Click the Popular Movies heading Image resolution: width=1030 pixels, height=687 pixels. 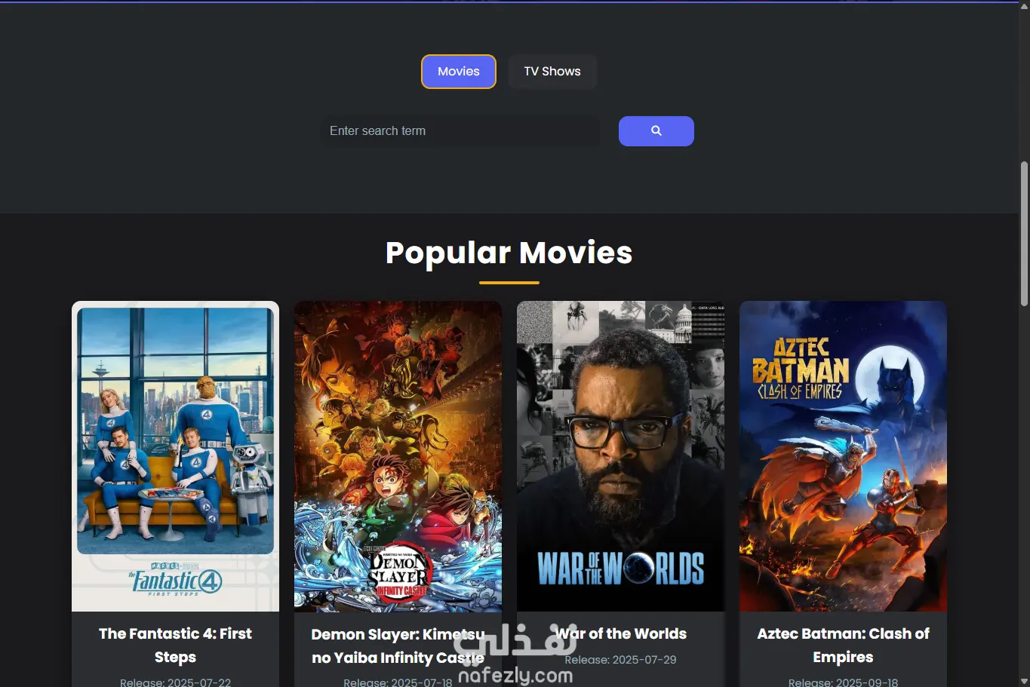(509, 253)
